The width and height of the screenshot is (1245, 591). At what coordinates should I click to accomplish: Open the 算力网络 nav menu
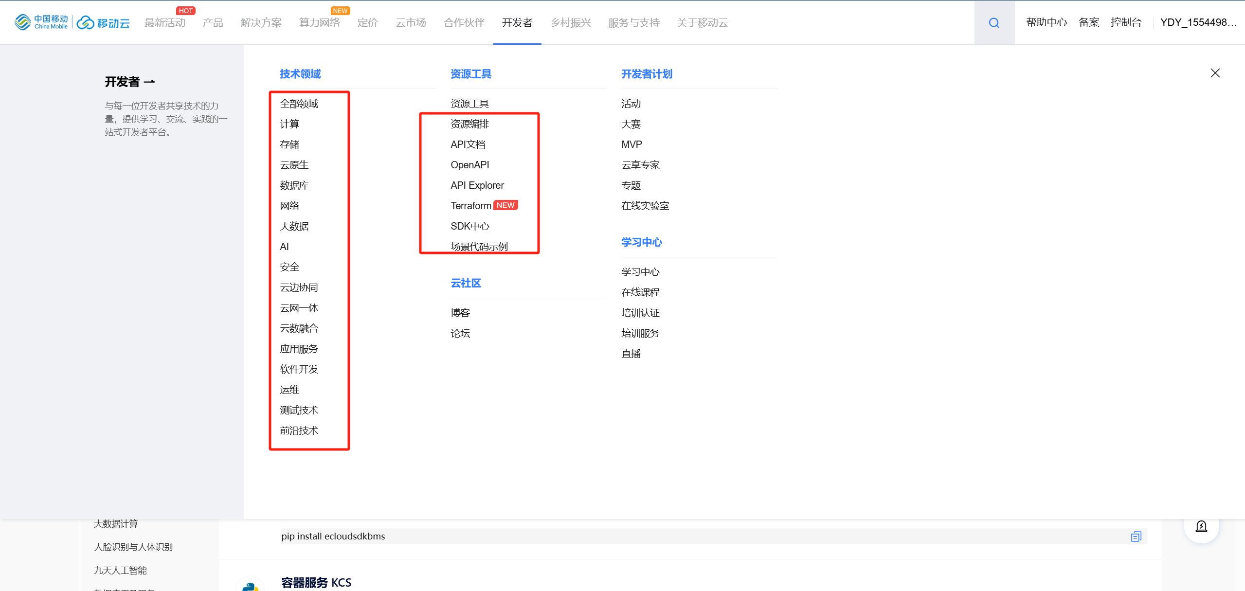(x=319, y=23)
